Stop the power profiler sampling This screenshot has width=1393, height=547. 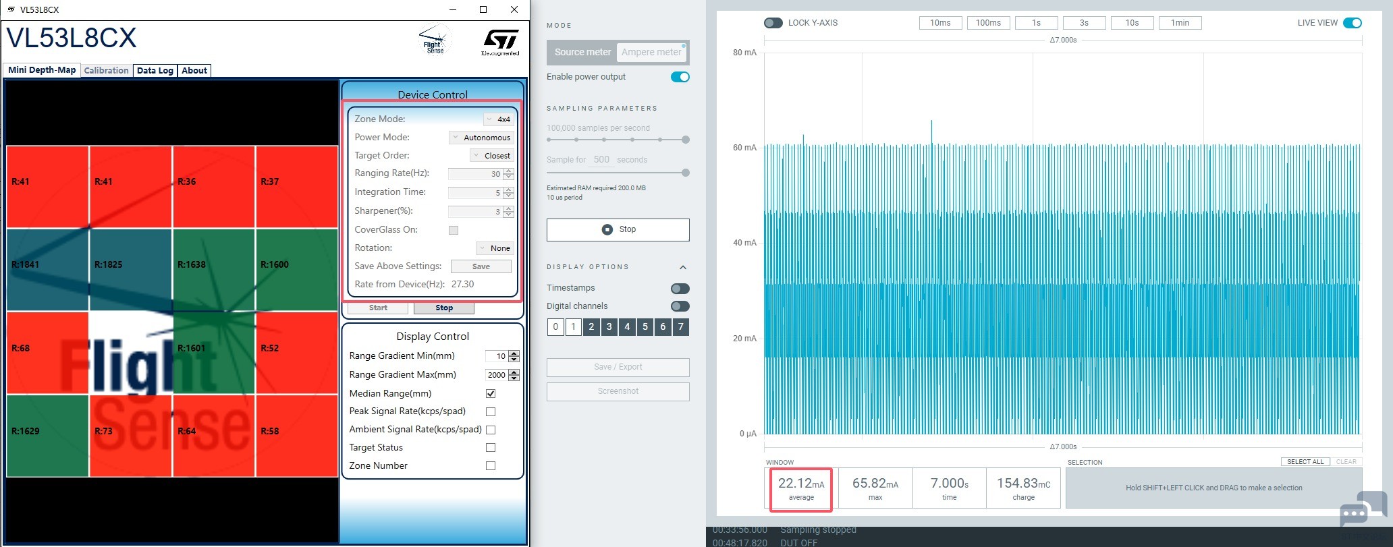pyautogui.click(x=618, y=229)
